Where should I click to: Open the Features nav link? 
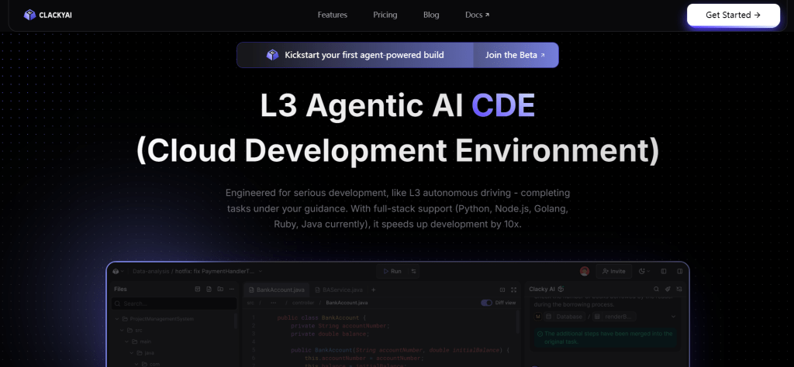click(332, 15)
